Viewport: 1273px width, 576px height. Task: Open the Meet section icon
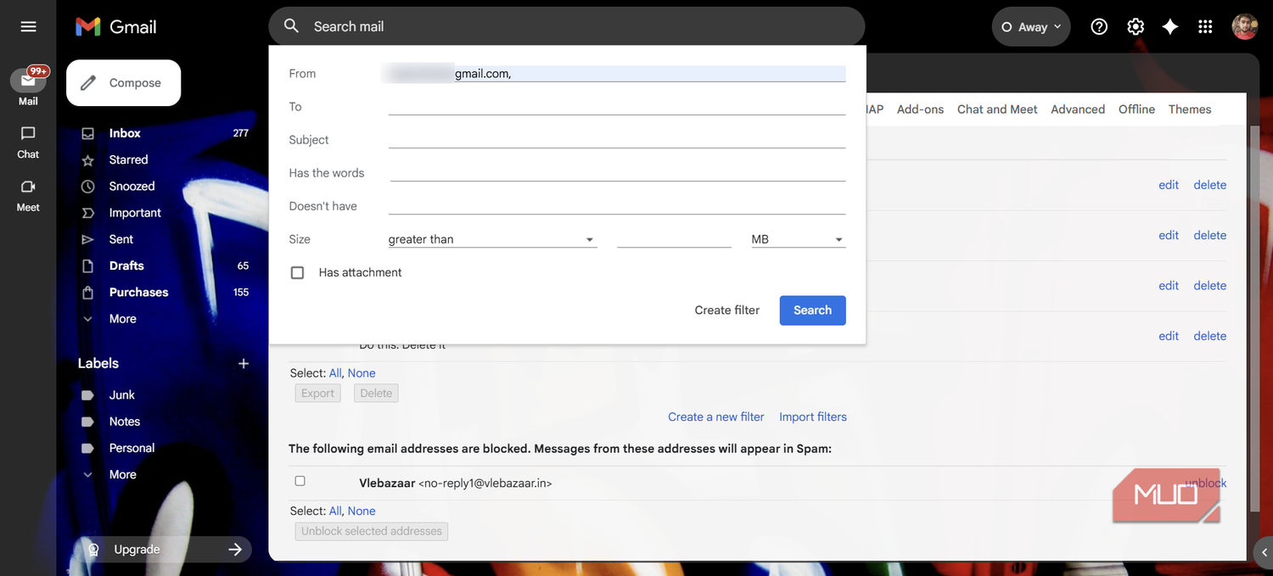(x=28, y=187)
